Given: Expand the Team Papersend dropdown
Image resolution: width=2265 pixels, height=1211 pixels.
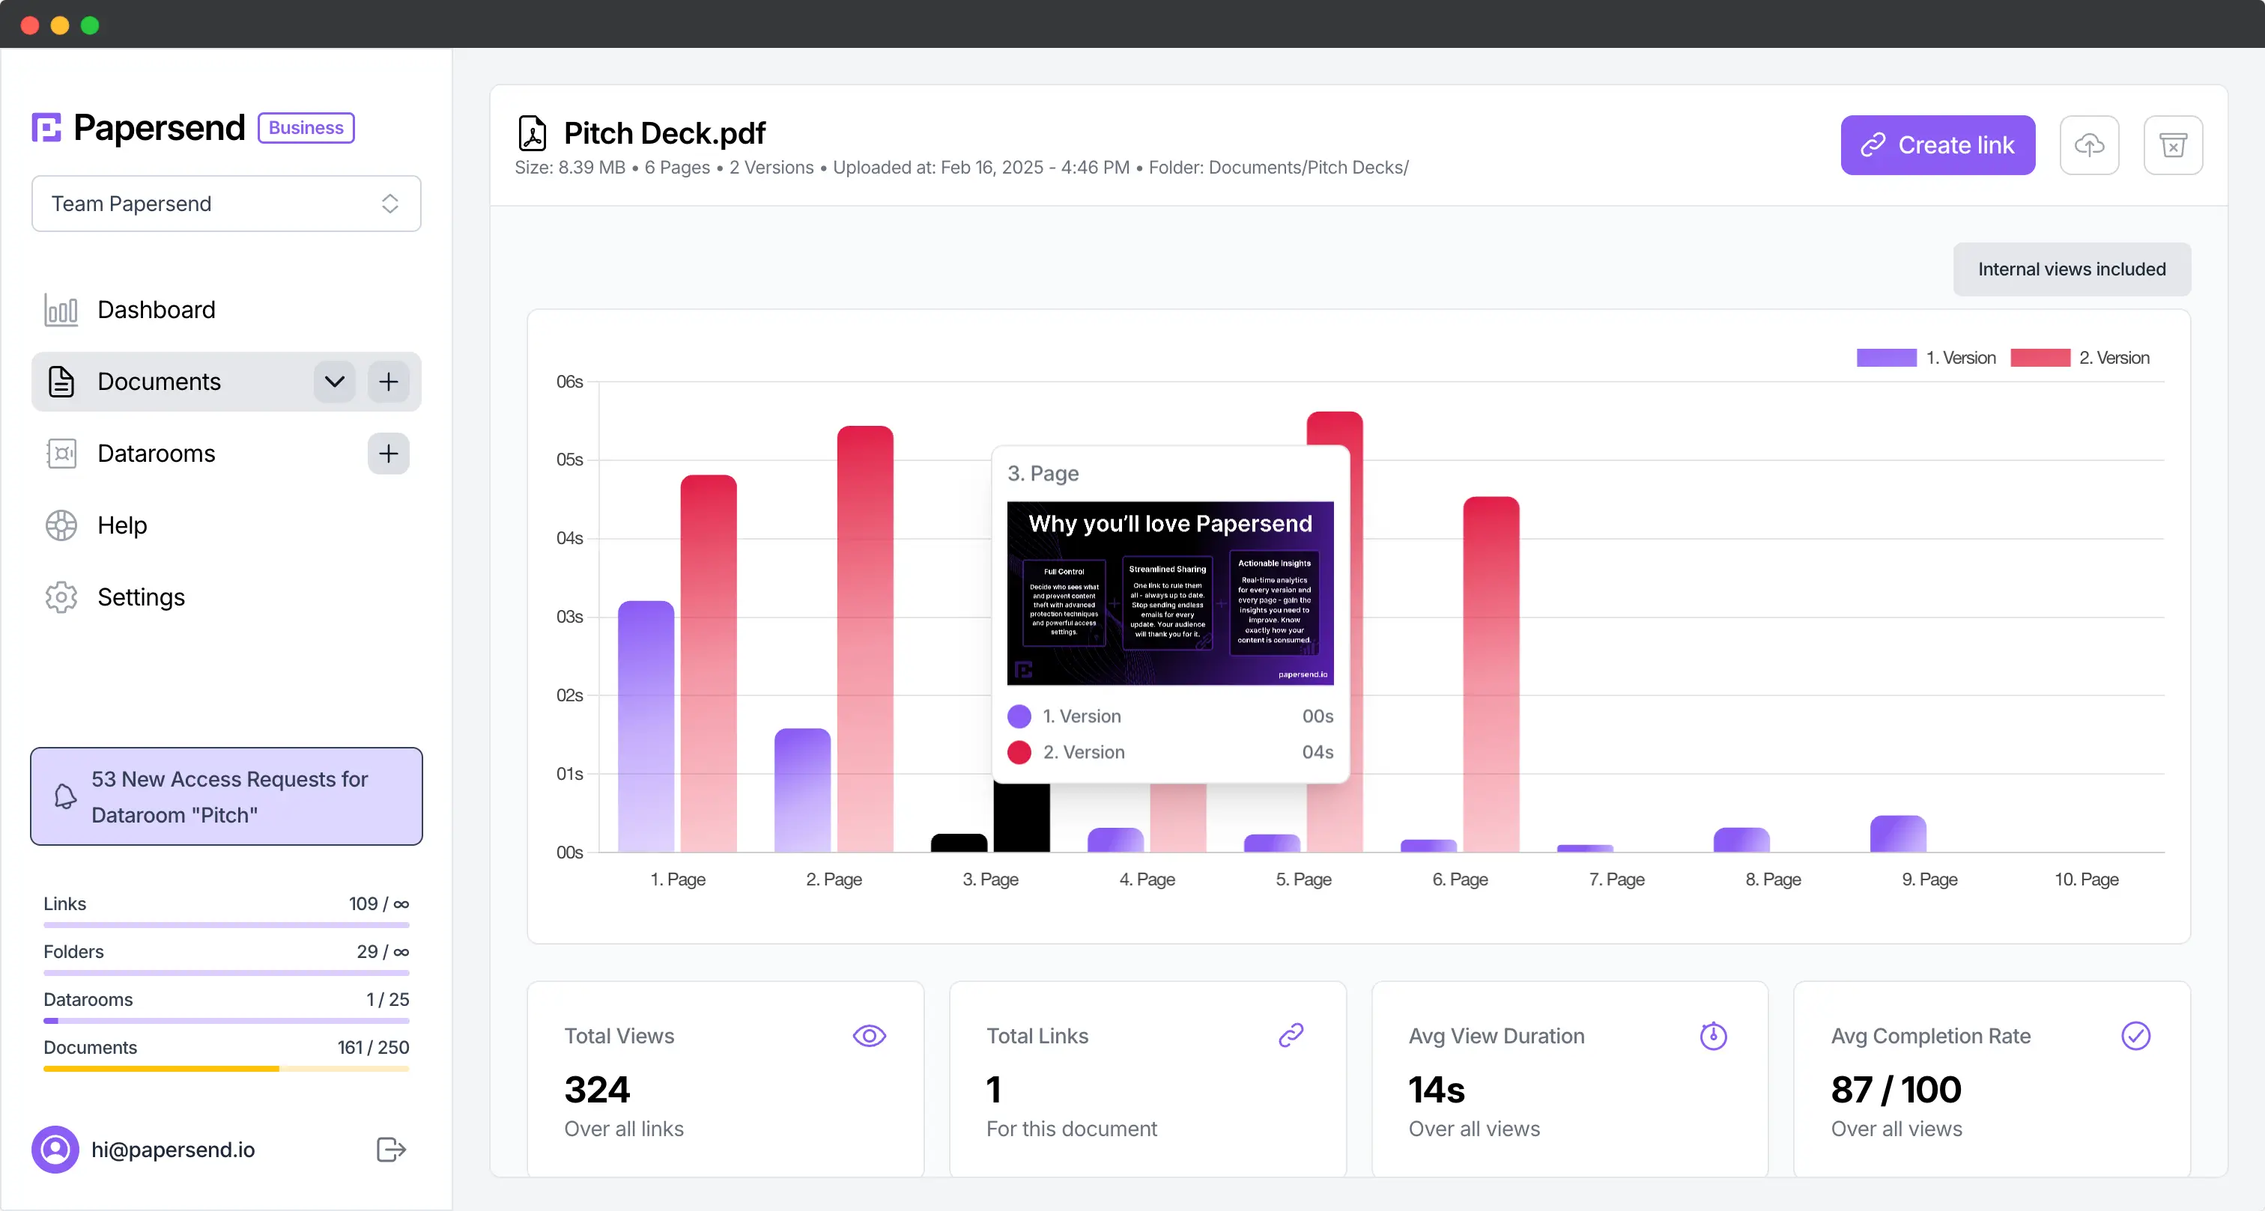Looking at the screenshot, I should 225,202.
